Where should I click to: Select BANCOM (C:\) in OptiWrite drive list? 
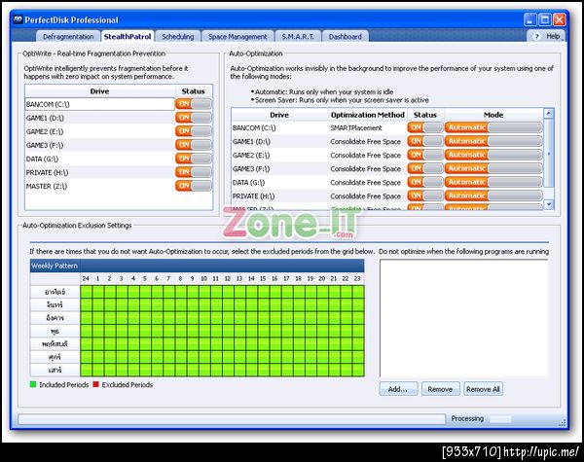(100, 104)
